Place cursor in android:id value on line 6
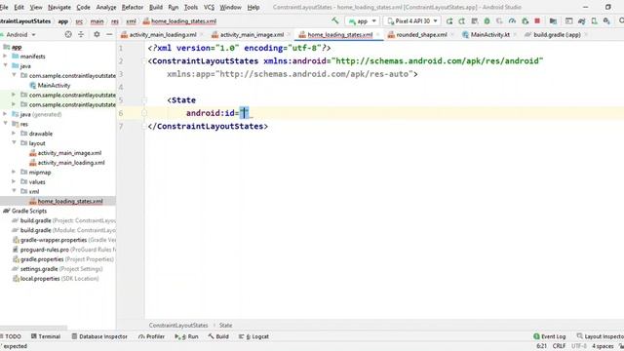Screen dimensions: 624x351 244,113
